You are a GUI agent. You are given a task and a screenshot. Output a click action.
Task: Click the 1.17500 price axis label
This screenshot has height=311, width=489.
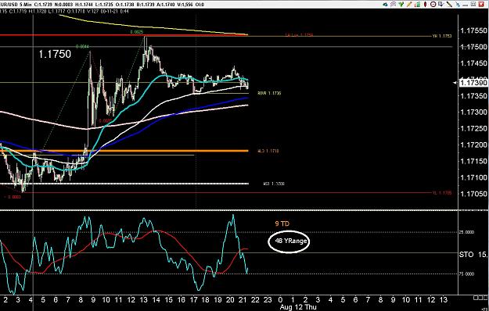click(x=473, y=47)
